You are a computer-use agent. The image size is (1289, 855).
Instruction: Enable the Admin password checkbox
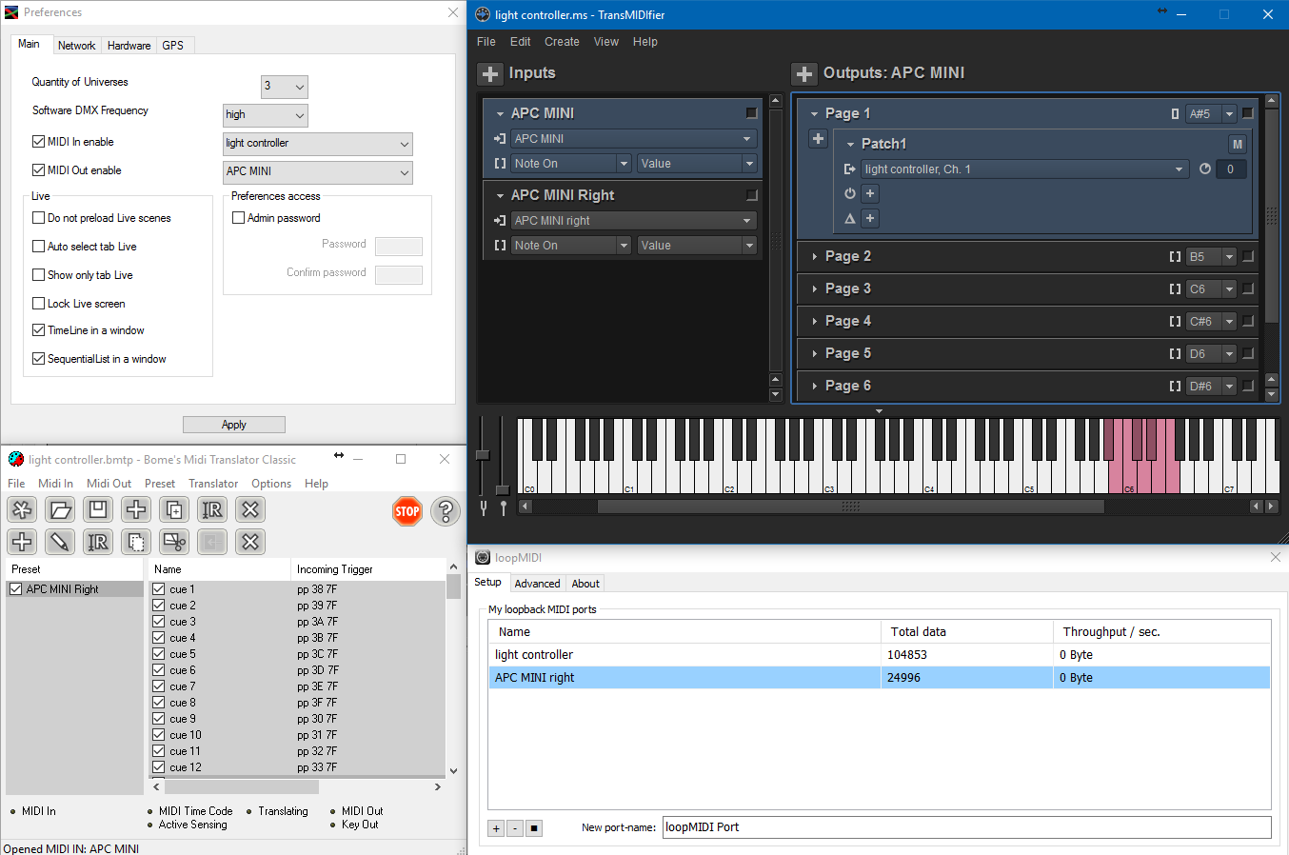239,217
